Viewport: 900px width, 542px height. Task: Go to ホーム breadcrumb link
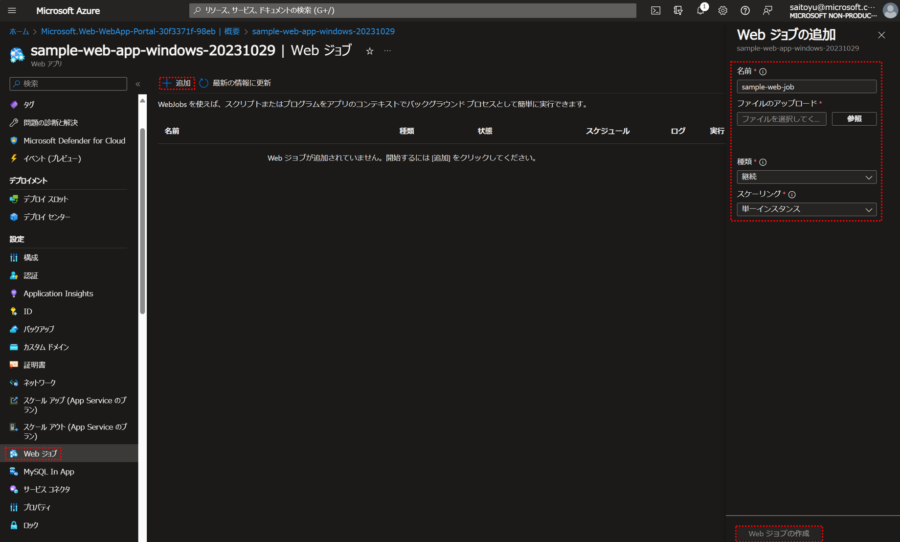(19, 31)
